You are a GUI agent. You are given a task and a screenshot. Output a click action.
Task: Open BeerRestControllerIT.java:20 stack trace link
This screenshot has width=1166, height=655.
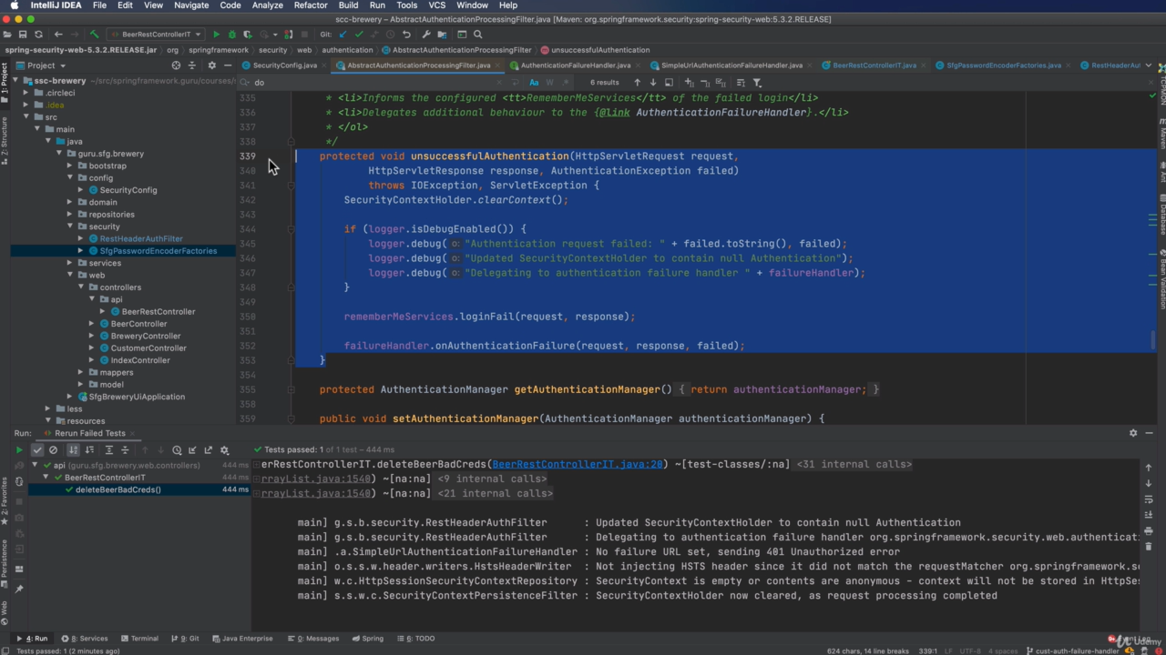click(x=578, y=464)
